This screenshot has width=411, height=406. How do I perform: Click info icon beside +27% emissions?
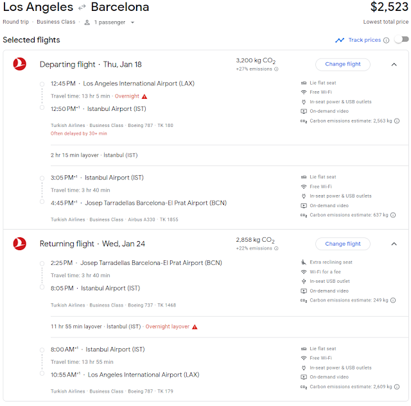point(276,69)
